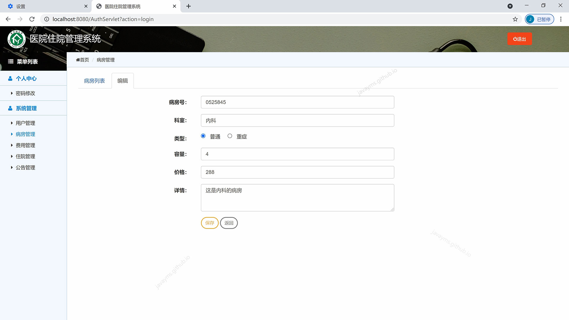569x320 pixels.
Task: Click the Personal Center user icon
Action: click(10, 79)
